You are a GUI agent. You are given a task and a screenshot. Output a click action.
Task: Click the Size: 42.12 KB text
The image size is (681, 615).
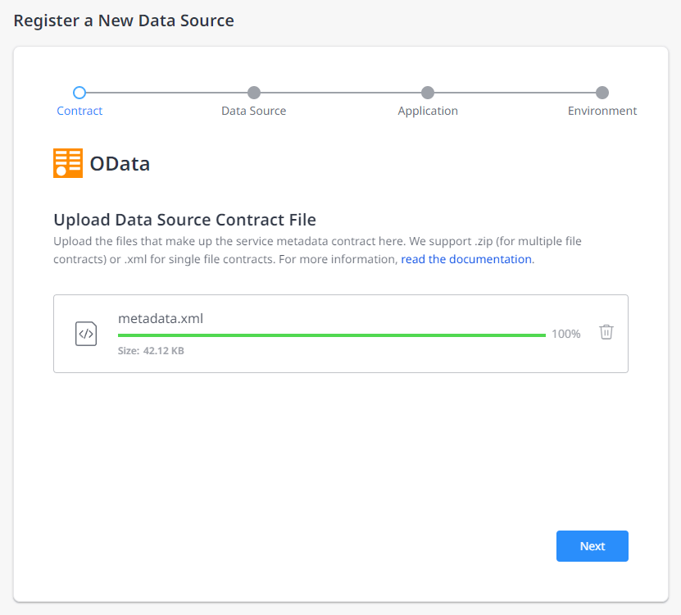[151, 351]
